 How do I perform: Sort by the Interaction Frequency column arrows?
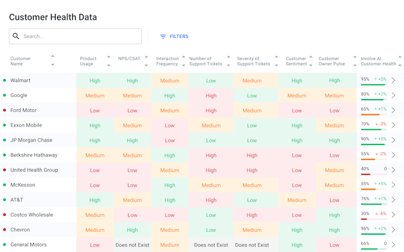point(183,61)
